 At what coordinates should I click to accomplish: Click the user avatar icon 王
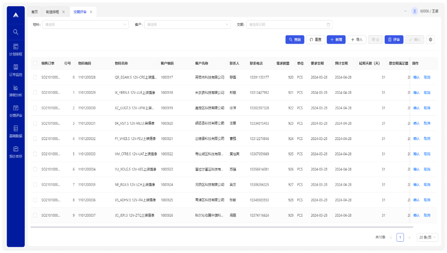tap(414, 11)
